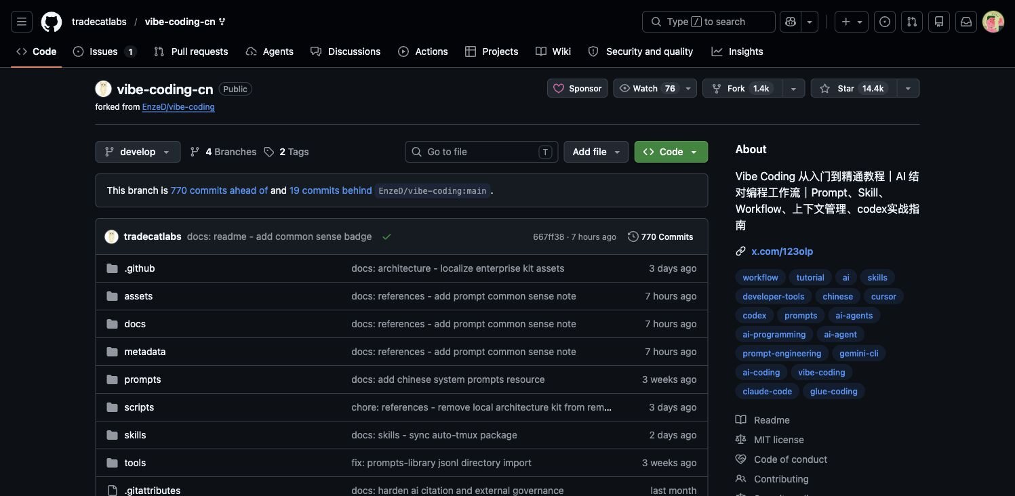Expand the Fork options dropdown arrow
This screenshot has width=1015, height=496.
tap(793, 89)
